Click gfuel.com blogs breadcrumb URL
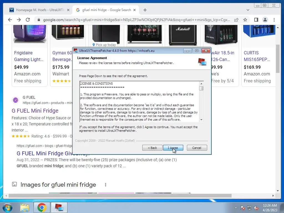 point(44,146)
